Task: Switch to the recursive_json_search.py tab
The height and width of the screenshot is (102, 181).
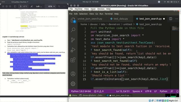Action: (x=92, y=19)
